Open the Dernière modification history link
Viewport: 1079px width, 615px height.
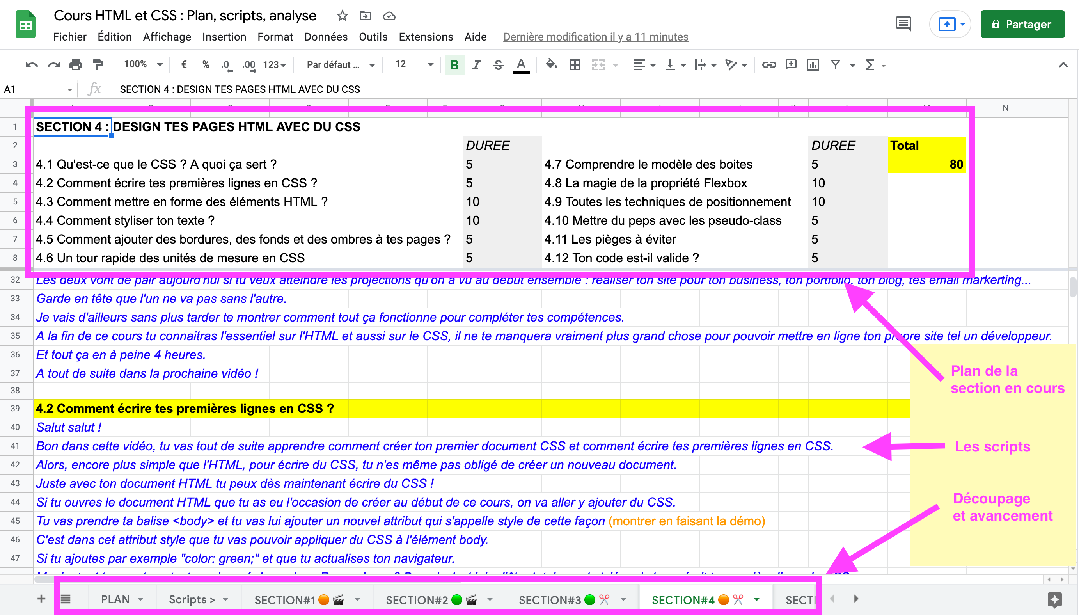[595, 37]
